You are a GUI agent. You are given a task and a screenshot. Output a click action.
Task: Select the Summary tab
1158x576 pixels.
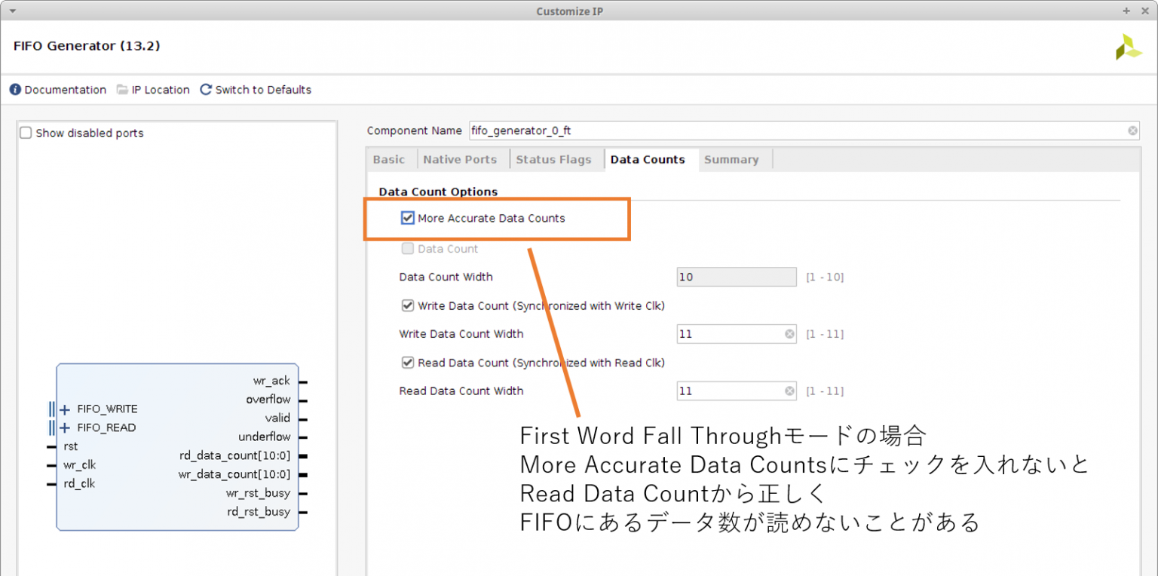click(x=731, y=160)
